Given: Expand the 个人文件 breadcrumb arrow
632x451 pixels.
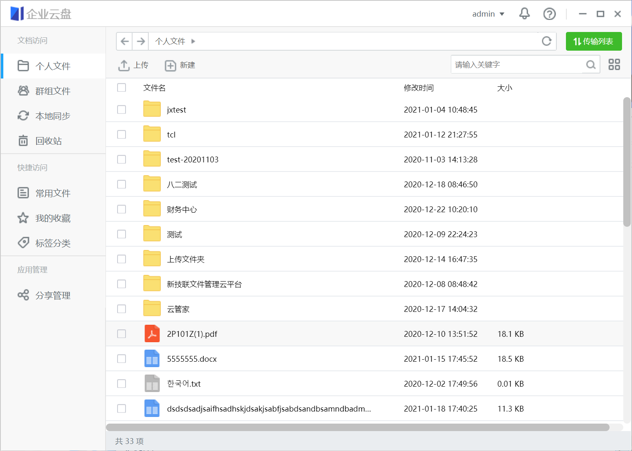Looking at the screenshot, I should point(193,41).
